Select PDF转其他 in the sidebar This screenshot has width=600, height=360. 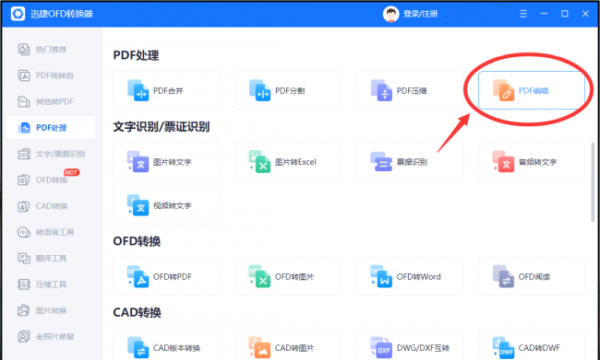[51, 75]
